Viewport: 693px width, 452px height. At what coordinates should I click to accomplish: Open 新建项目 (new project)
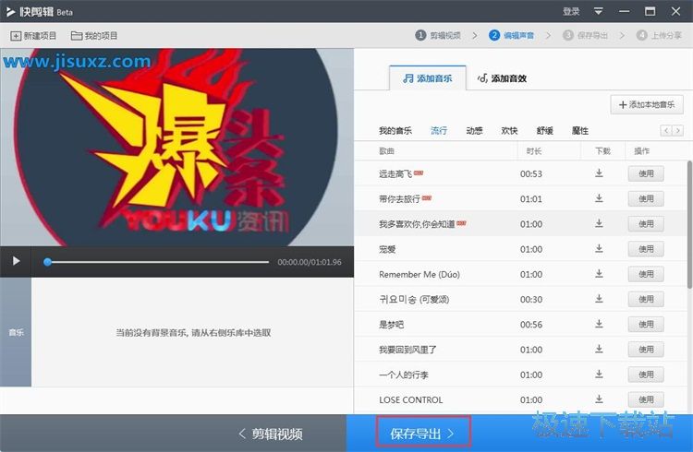click(33, 36)
